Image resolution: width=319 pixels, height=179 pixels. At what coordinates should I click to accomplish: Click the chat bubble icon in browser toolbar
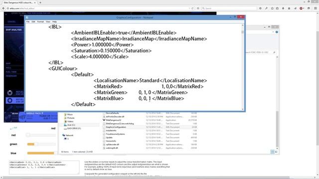pos(309,8)
